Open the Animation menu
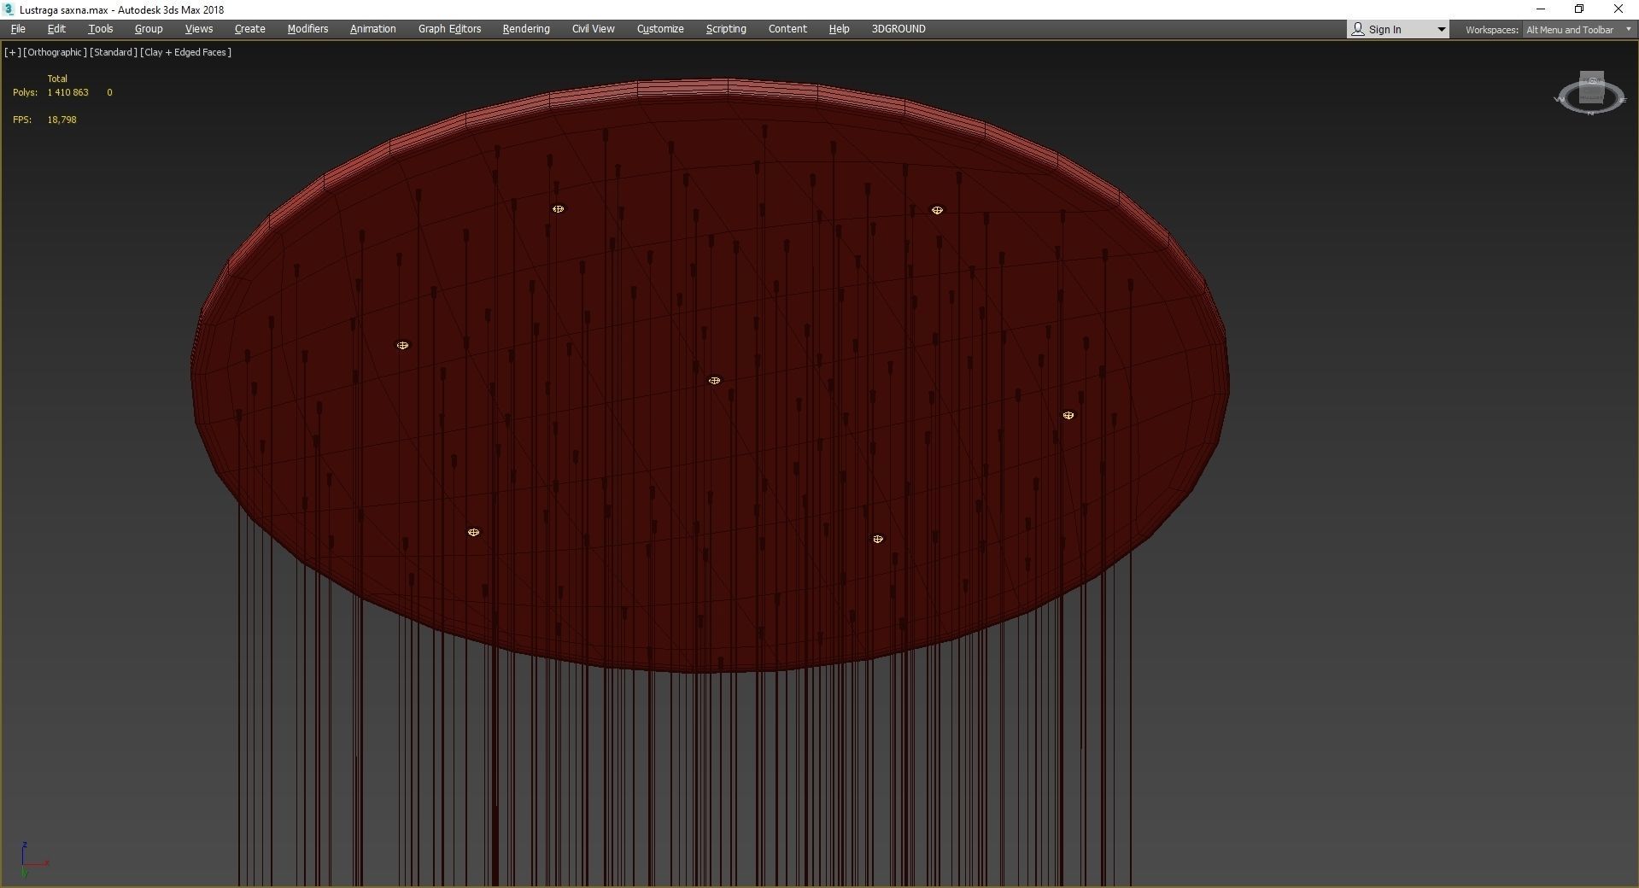Screen dimensions: 1639x888 click(x=373, y=29)
